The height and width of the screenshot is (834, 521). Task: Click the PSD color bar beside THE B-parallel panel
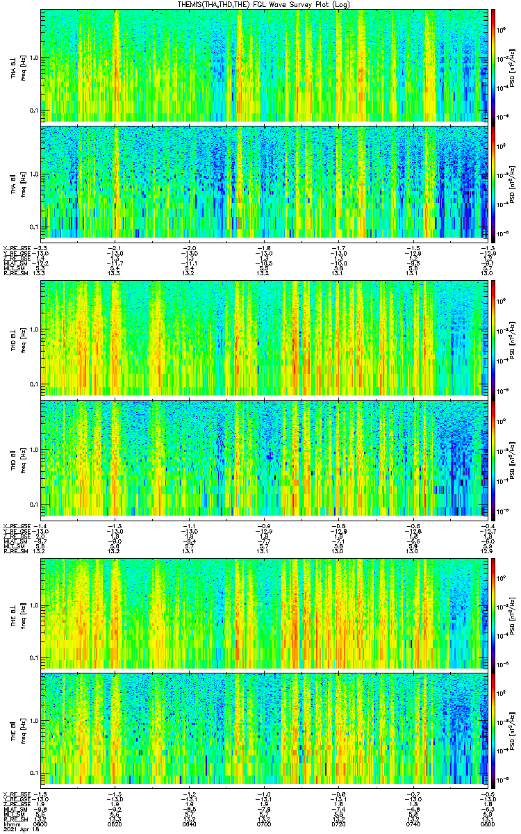[494, 729]
